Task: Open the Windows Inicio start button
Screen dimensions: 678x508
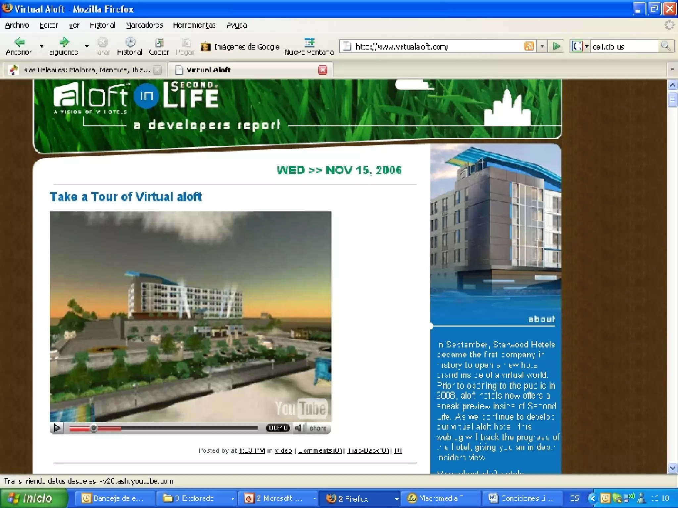Action: click(x=34, y=498)
